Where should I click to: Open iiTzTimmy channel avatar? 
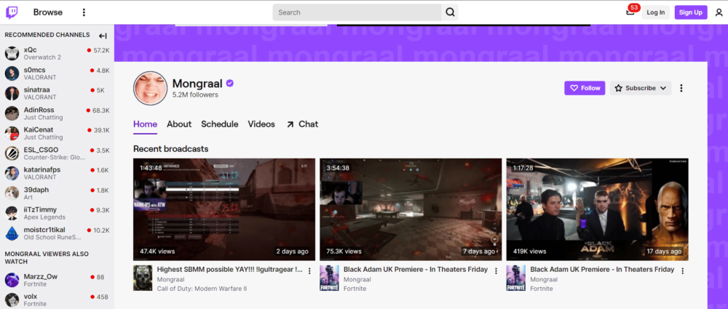coord(12,213)
